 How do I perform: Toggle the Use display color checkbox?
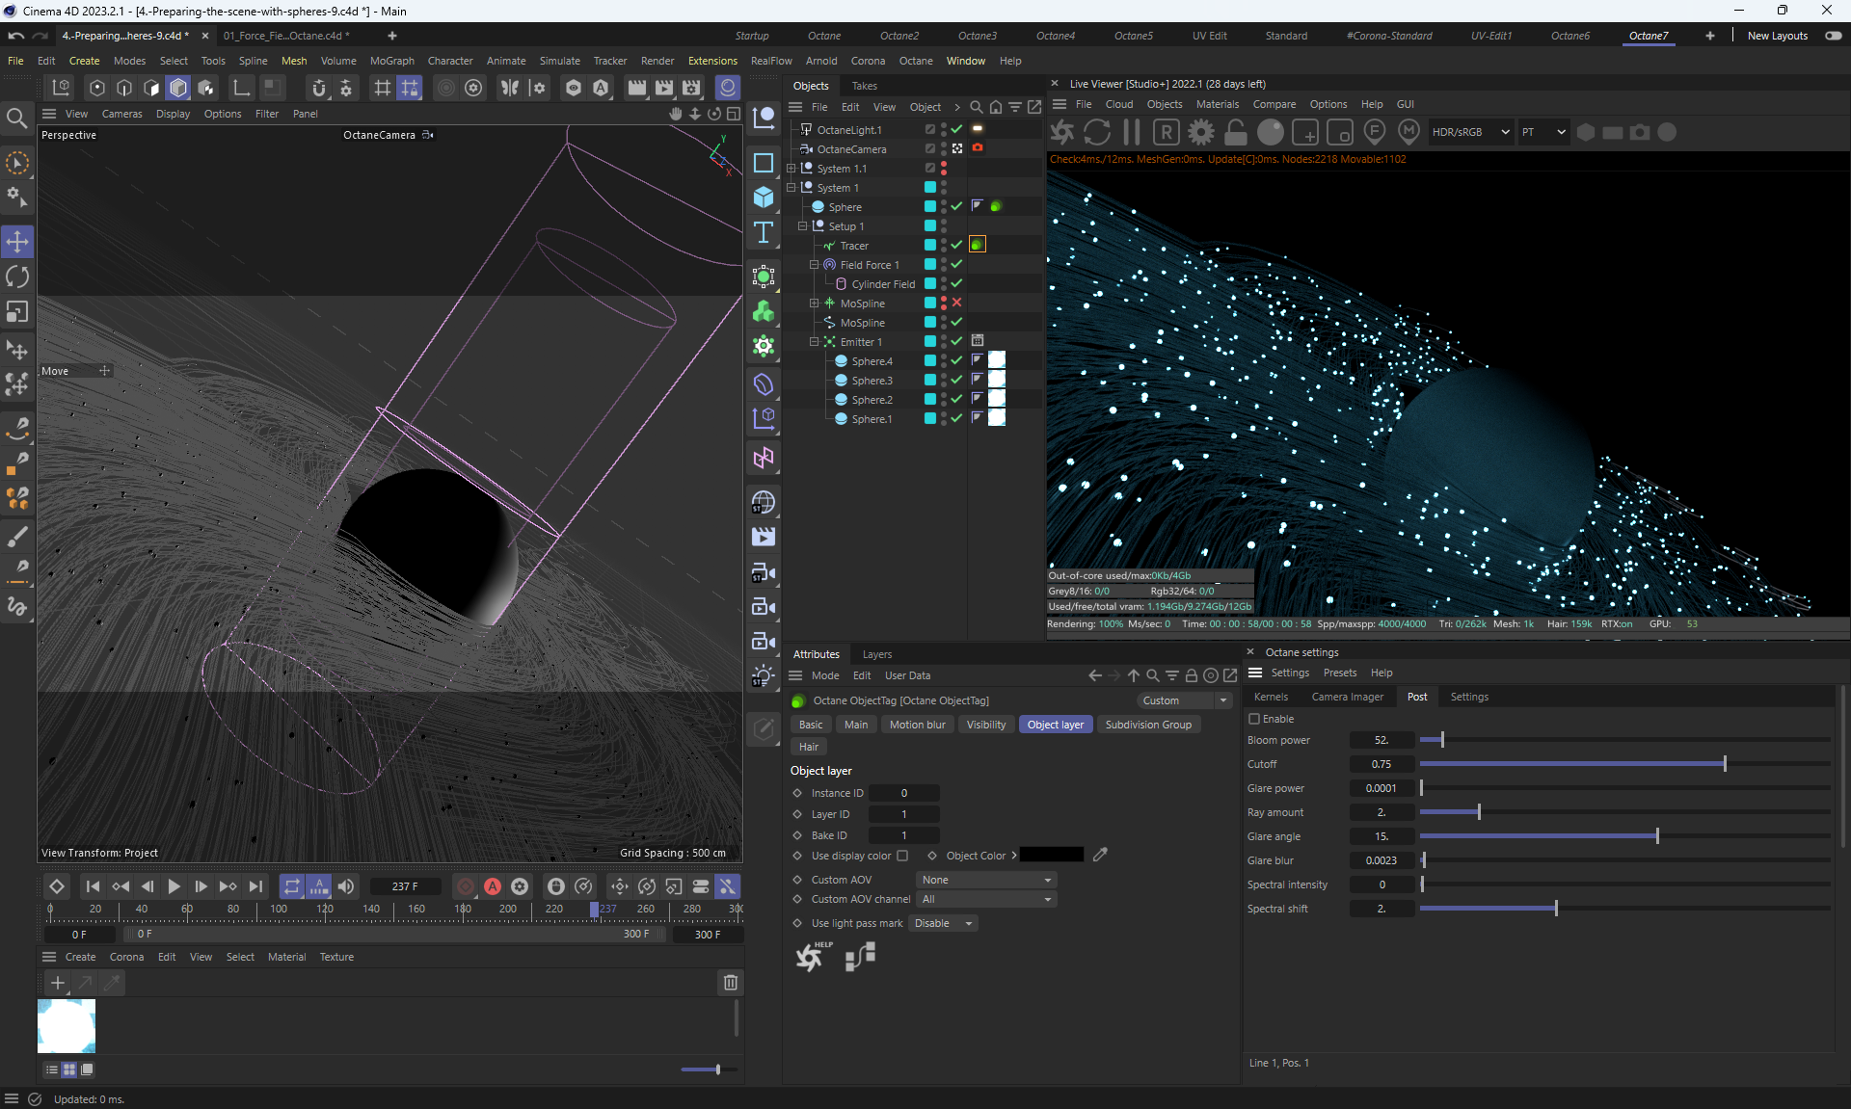pyautogui.click(x=902, y=856)
